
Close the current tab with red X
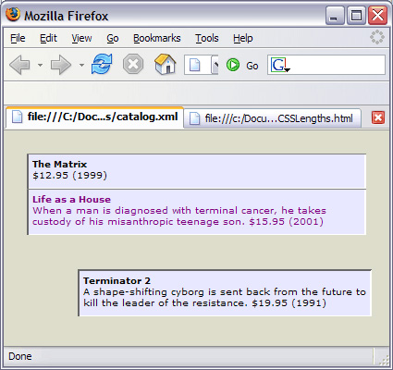(378, 117)
